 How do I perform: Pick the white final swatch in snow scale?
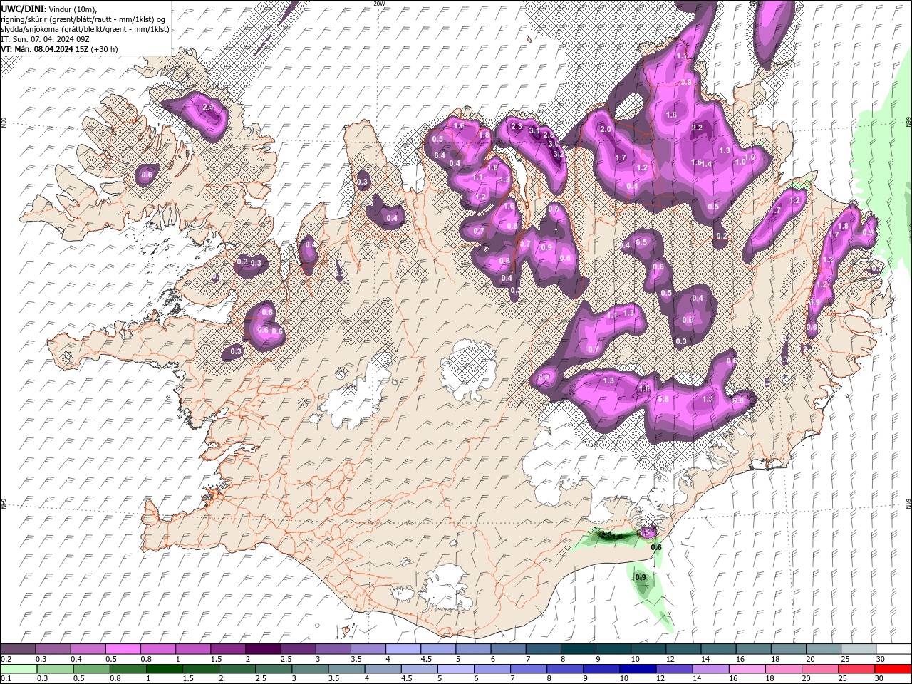click(893, 649)
